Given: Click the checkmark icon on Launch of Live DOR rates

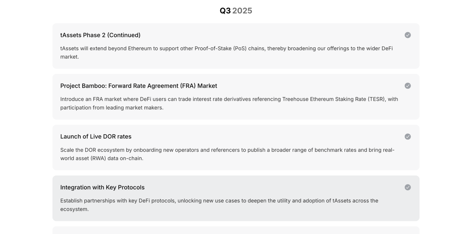Looking at the screenshot, I should (408, 137).
